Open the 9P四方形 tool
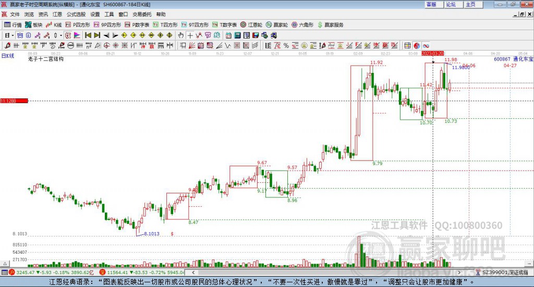534x287 pixels. click(x=107, y=25)
